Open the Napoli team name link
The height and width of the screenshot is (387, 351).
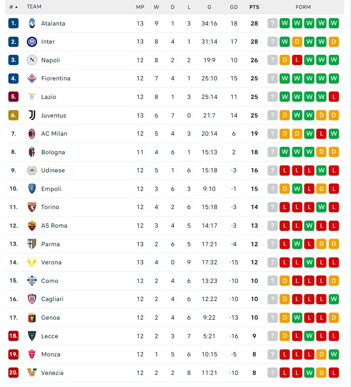pos(51,60)
